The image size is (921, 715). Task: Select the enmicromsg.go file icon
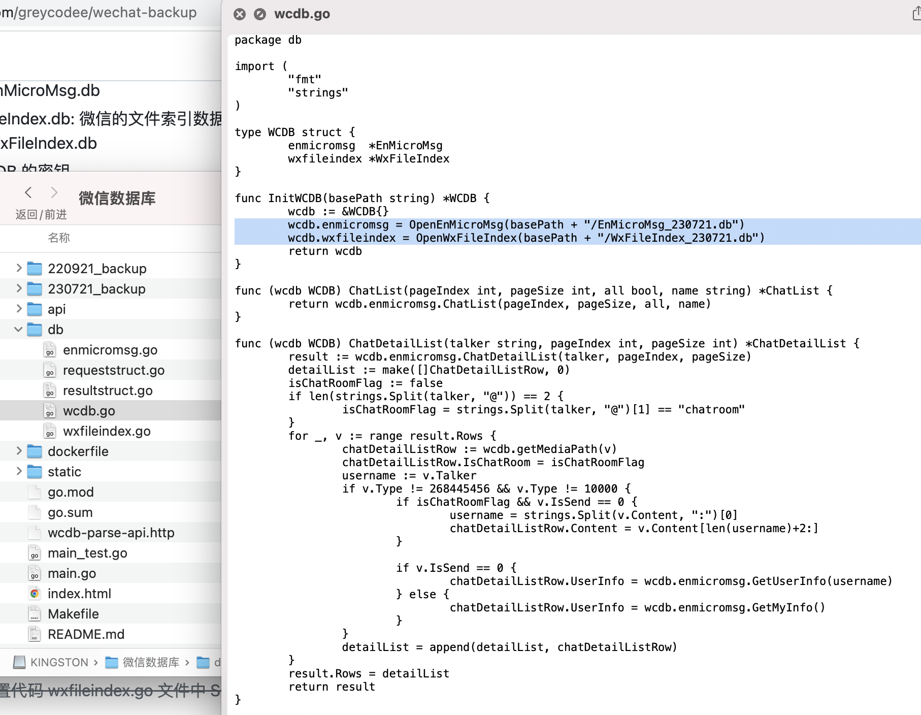pos(50,350)
